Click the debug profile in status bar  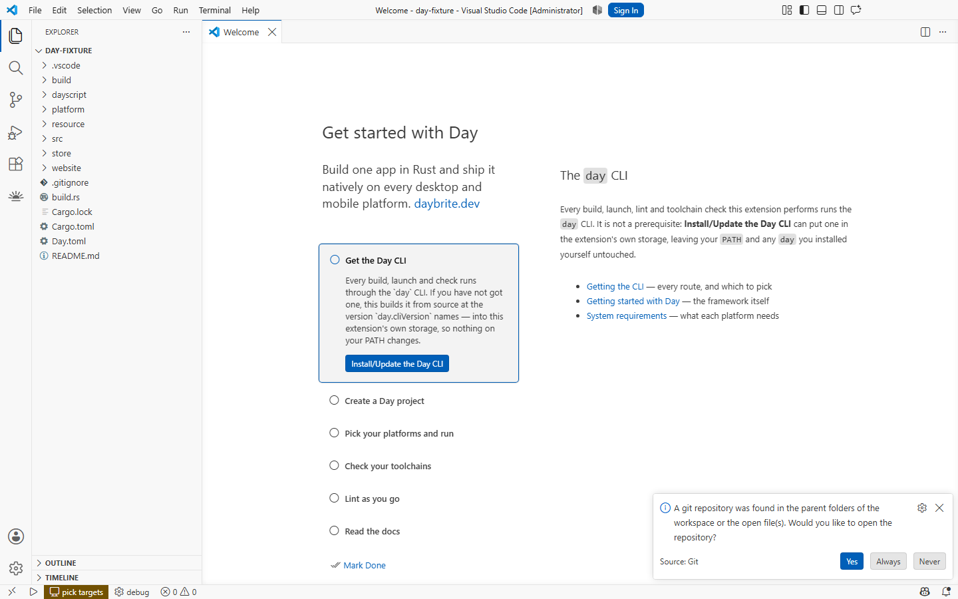[x=132, y=592]
